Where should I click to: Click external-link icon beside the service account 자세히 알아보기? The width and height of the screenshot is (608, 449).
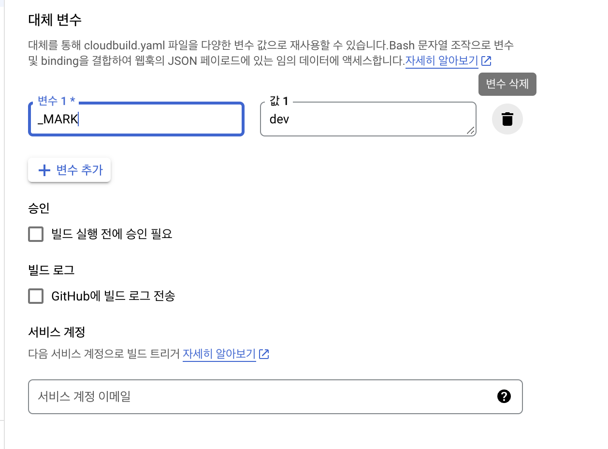264,354
